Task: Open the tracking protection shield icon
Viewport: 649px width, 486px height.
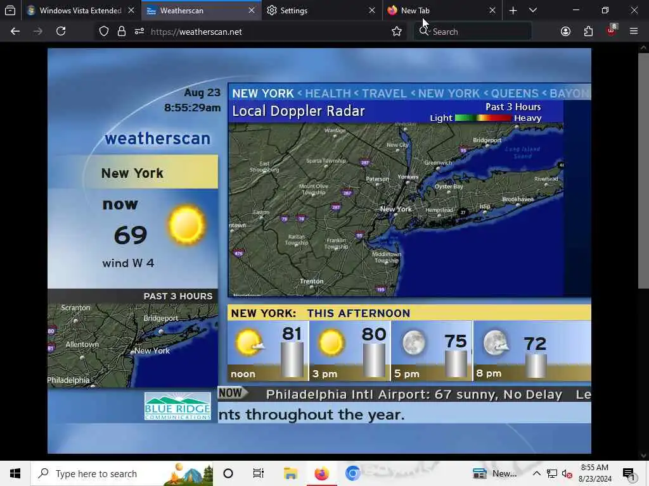Action: click(x=104, y=32)
